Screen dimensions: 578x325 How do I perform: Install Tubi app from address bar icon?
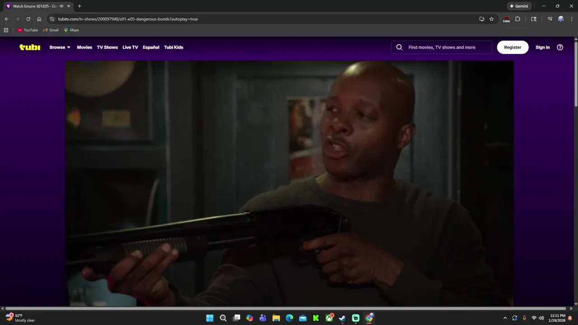[x=482, y=19]
